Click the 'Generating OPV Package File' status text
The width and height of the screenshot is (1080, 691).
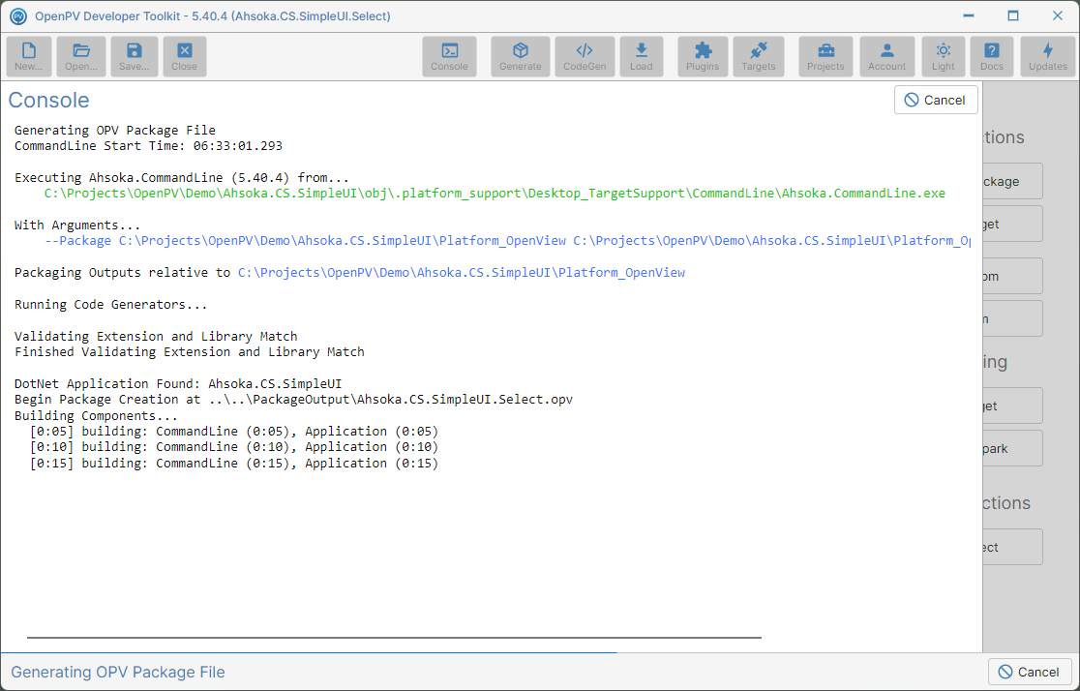point(118,673)
